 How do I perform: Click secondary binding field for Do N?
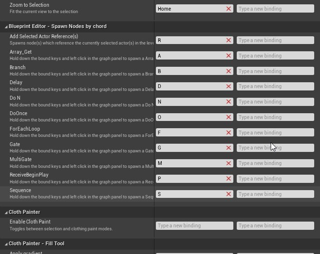pos(275,102)
